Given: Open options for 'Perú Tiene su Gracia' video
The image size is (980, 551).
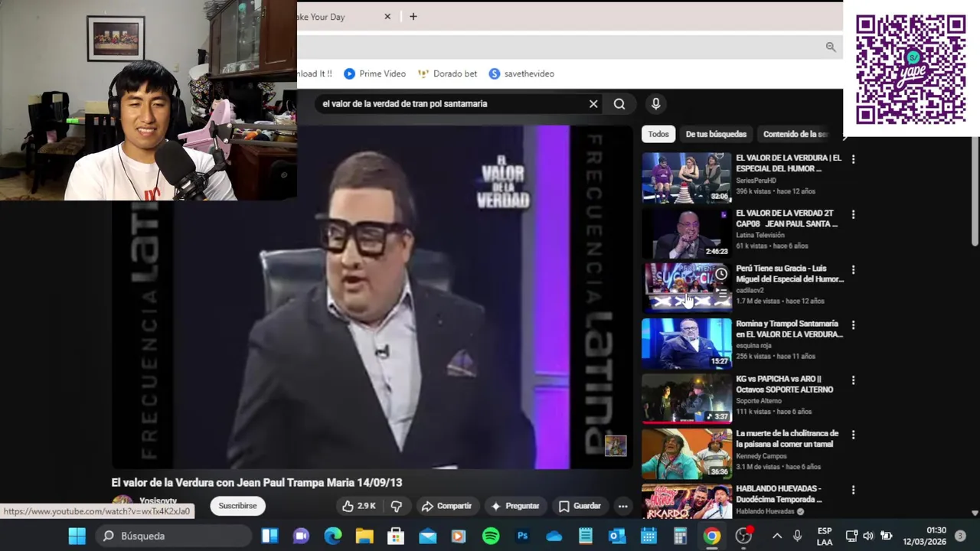Looking at the screenshot, I should pos(853,269).
